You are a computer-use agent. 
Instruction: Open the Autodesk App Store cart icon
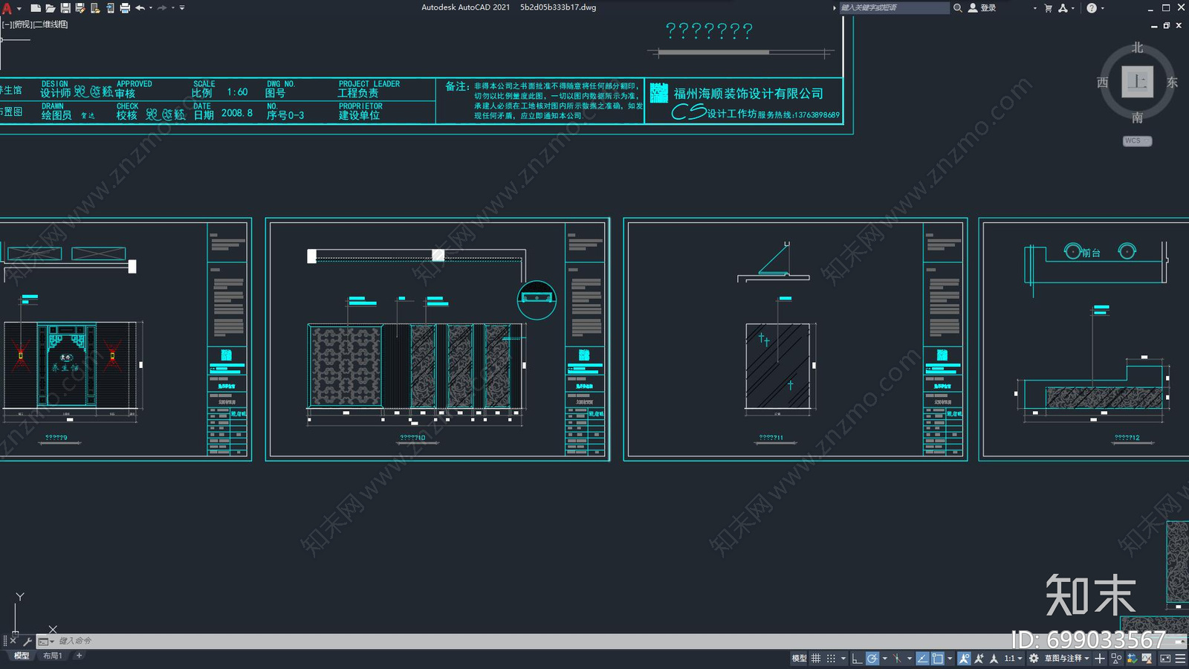(x=1049, y=8)
